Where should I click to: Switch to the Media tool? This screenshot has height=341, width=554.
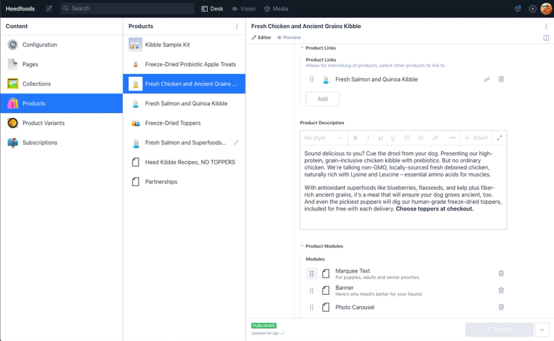click(x=276, y=9)
